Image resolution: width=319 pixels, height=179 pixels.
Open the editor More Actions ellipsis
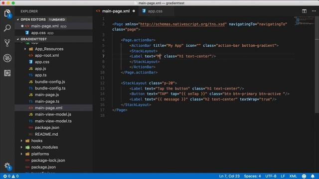click(x=314, y=11)
